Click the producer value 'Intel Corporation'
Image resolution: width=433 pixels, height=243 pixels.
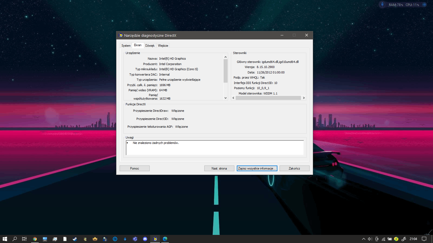(x=170, y=64)
